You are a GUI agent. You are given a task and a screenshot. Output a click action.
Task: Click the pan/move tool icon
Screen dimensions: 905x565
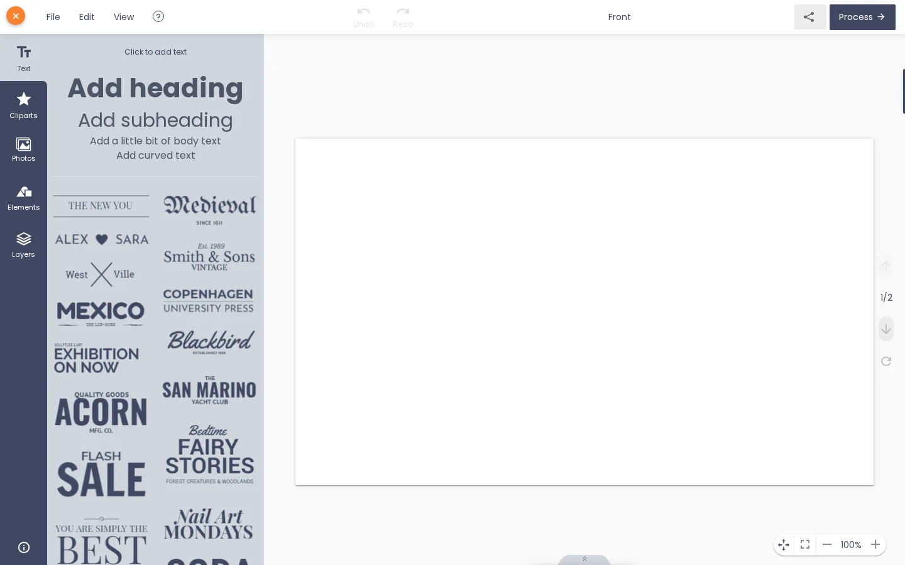pos(784,545)
